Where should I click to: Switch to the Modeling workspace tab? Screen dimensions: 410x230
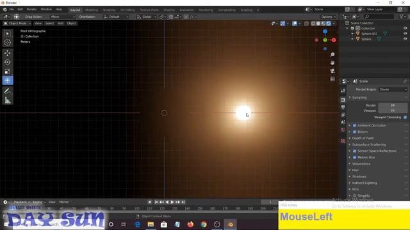coord(92,10)
